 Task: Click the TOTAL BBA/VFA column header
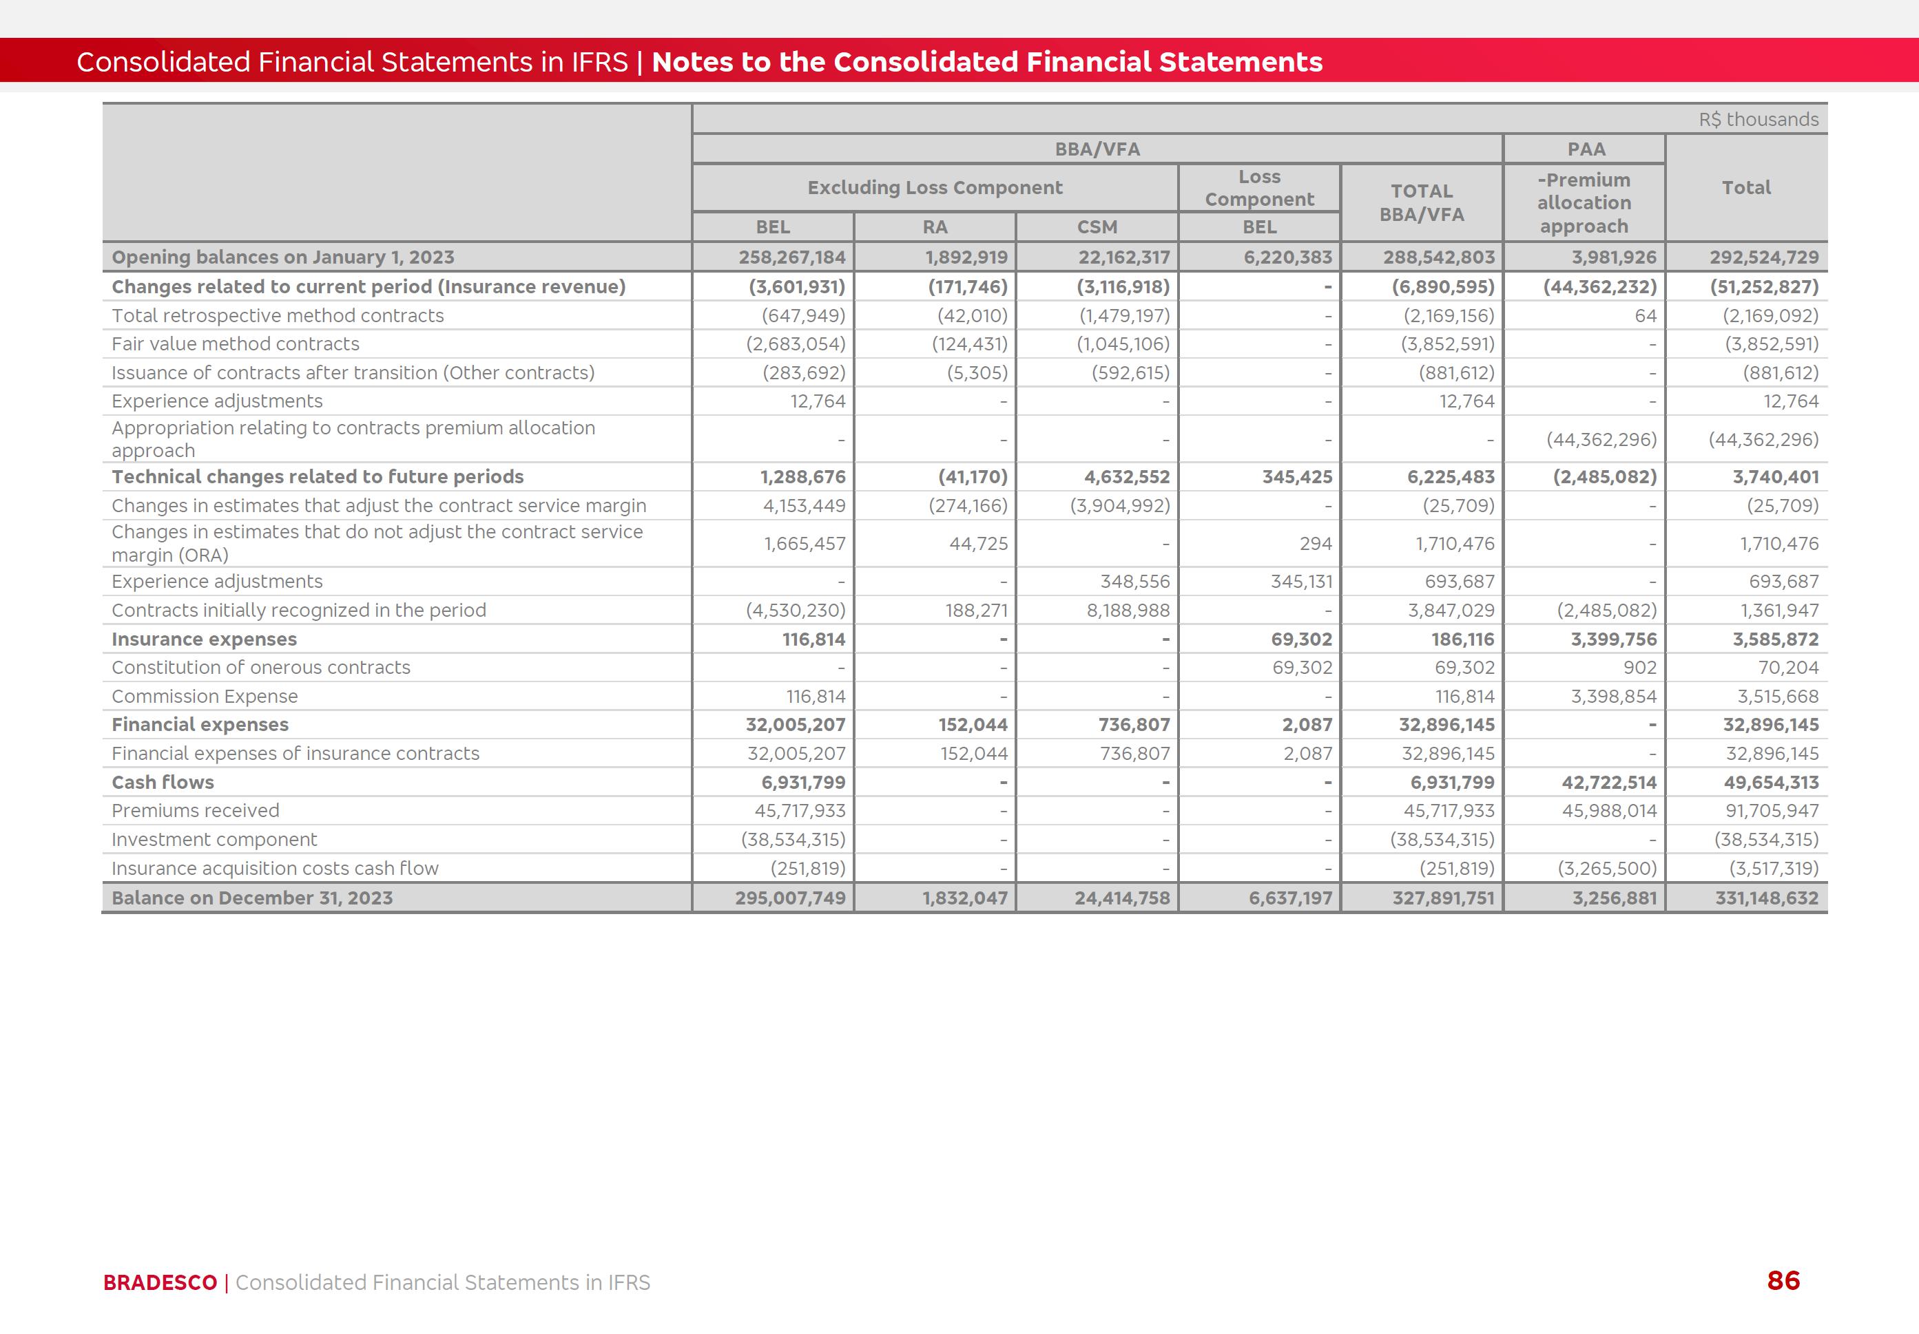(1421, 203)
